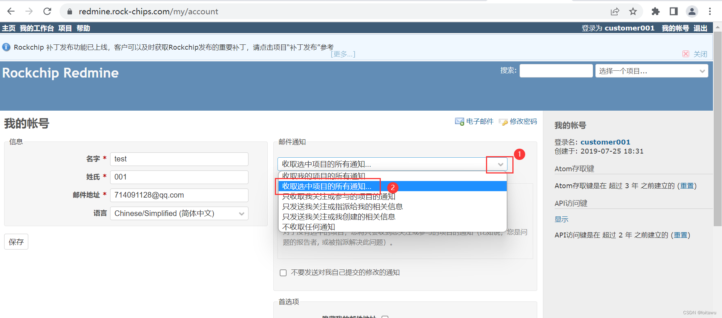The height and width of the screenshot is (318, 722).
Task: Click the 邮件地址 email field
Action: [179, 195]
